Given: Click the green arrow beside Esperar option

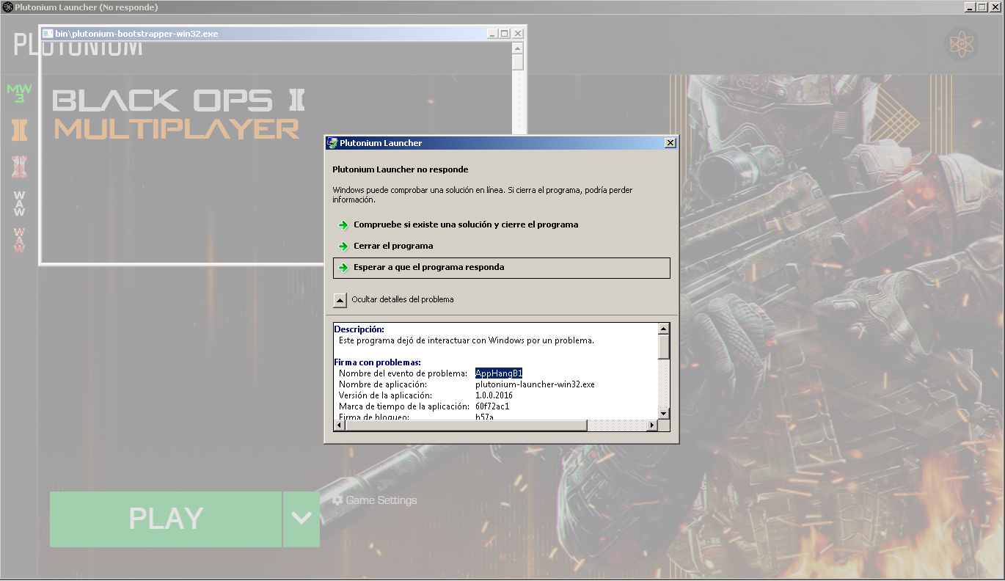Looking at the screenshot, I should pos(343,268).
